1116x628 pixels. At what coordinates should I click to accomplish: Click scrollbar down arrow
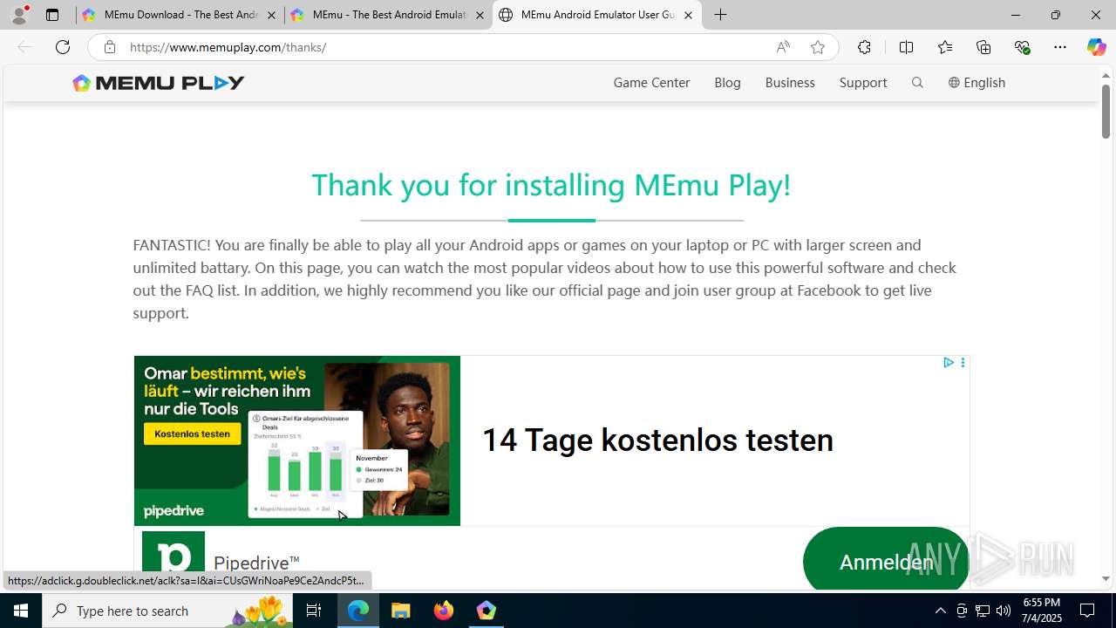pos(1106,579)
